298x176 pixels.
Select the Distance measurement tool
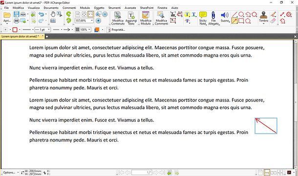(x=282, y=14)
